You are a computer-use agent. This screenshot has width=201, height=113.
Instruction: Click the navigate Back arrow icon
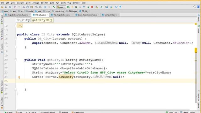(x=45, y=7)
